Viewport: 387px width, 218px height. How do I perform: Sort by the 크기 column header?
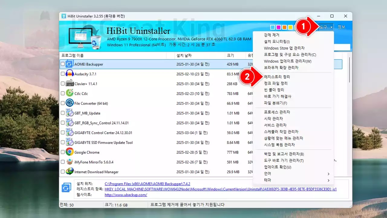236,56
